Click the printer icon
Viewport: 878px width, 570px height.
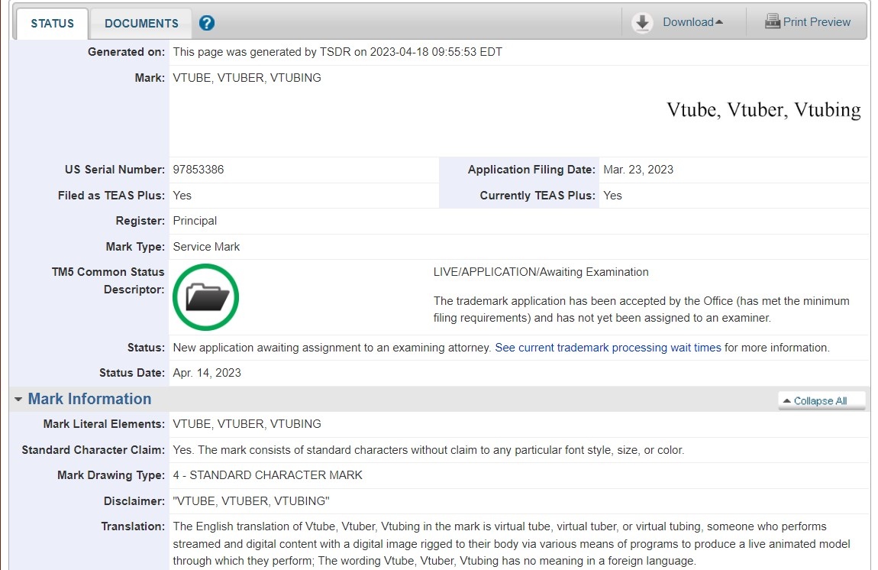pyautogui.click(x=773, y=22)
